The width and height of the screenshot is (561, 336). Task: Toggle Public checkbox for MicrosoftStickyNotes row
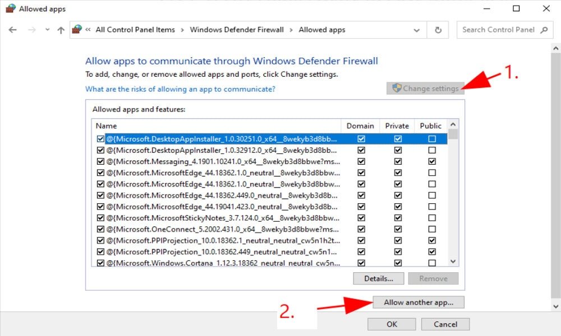pos(432,218)
